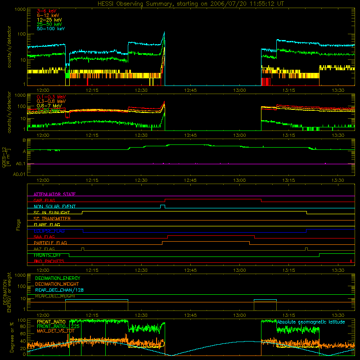Screen dimensions: 360x360
Task: Click the HESSI Observing Summary title text
Action: point(190,4)
